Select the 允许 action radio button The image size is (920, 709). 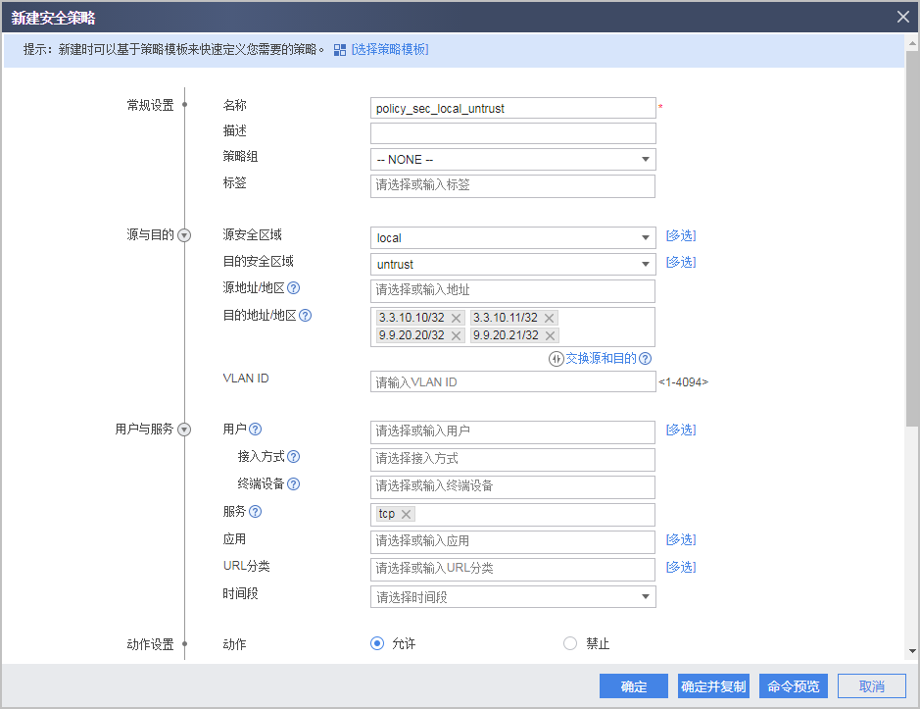click(376, 643)
